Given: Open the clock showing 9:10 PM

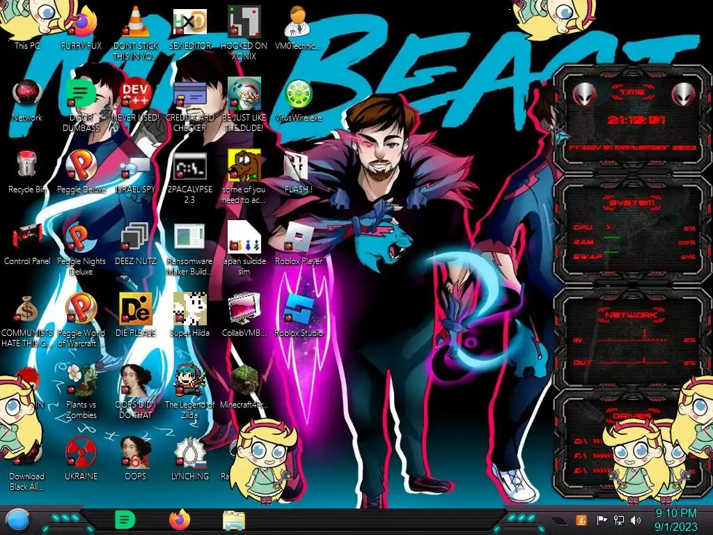Looking at the screenshot, I should pyautogui.click(x=675, y=520).
